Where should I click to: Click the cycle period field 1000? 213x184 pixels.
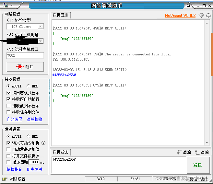pyautogui.click(x=34, y=162)
